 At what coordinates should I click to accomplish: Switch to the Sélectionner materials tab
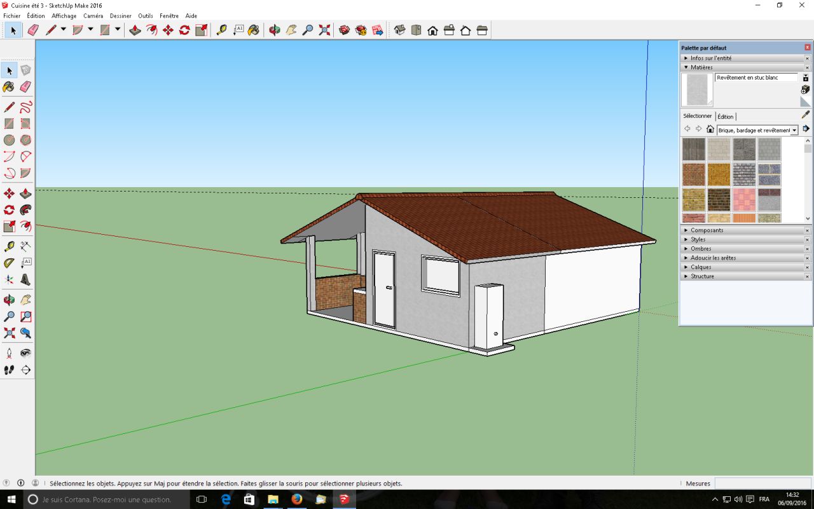point(698,116)
